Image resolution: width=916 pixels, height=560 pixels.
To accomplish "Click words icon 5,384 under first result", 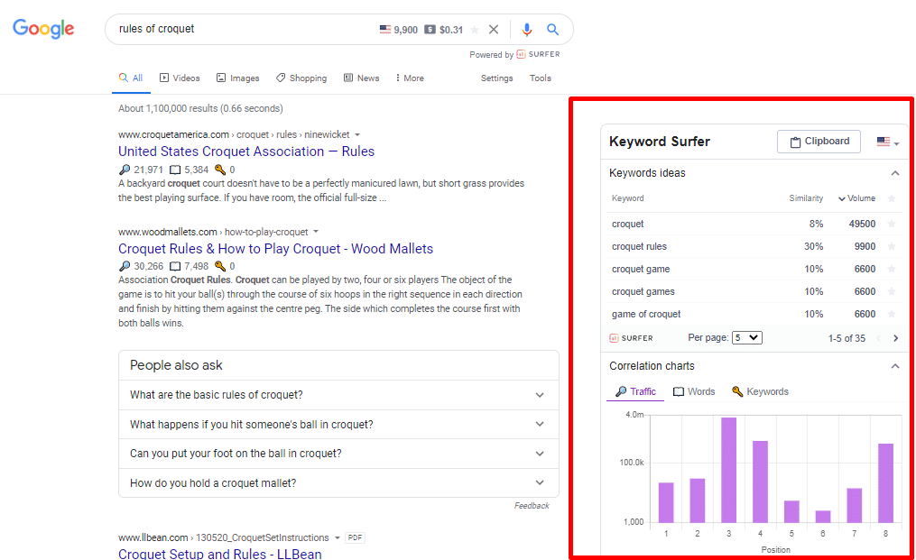I will [175, 170].
